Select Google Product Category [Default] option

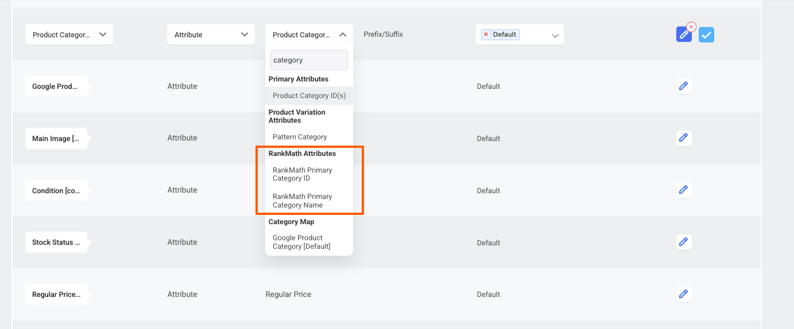click(x=301, y=242)
